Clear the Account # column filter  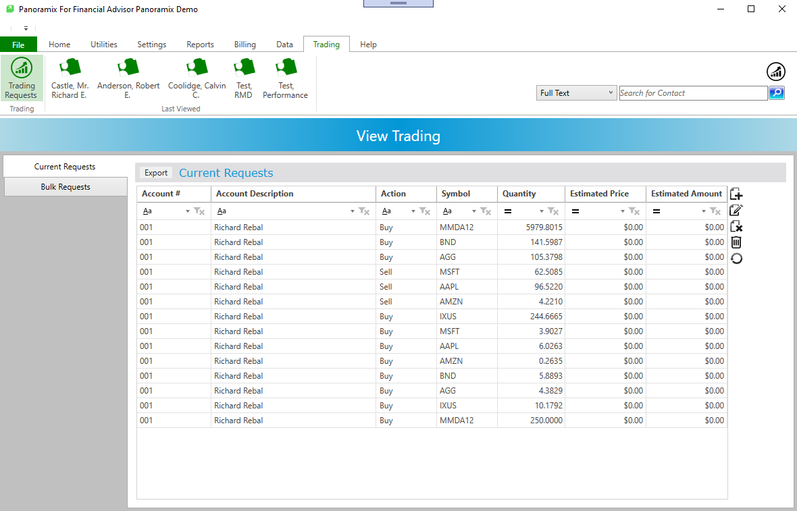[x=199, y=211]
